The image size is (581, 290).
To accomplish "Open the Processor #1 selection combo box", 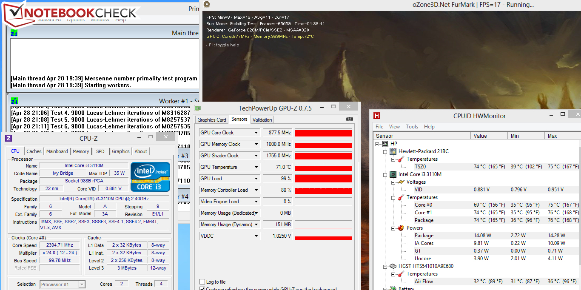I will pyautogui.click(x=63, y=284).
